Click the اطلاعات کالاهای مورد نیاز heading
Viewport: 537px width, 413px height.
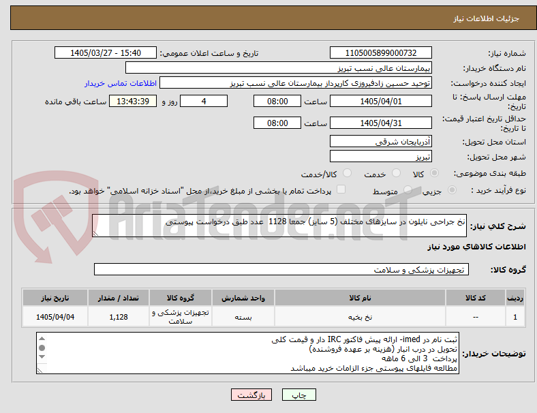[x=476, y=247]
